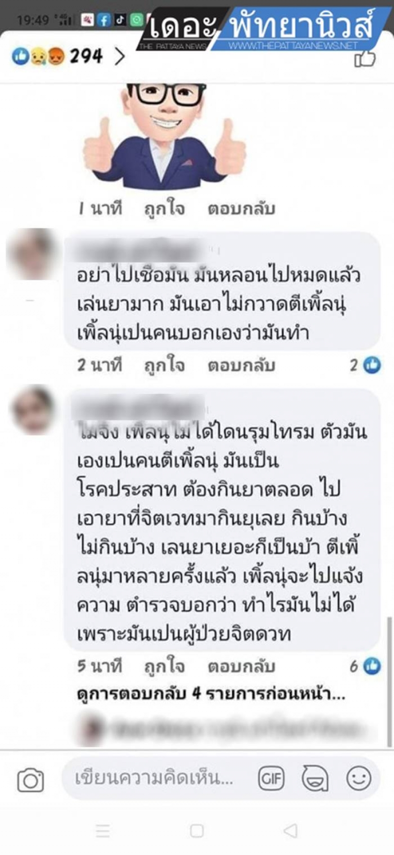
Task: Click the like reaction badge showing 6
Action: click(x=365, y=667)
